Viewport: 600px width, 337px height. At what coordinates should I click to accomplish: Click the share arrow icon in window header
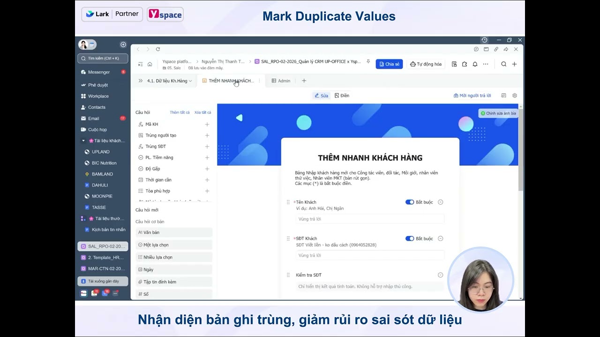506,49
